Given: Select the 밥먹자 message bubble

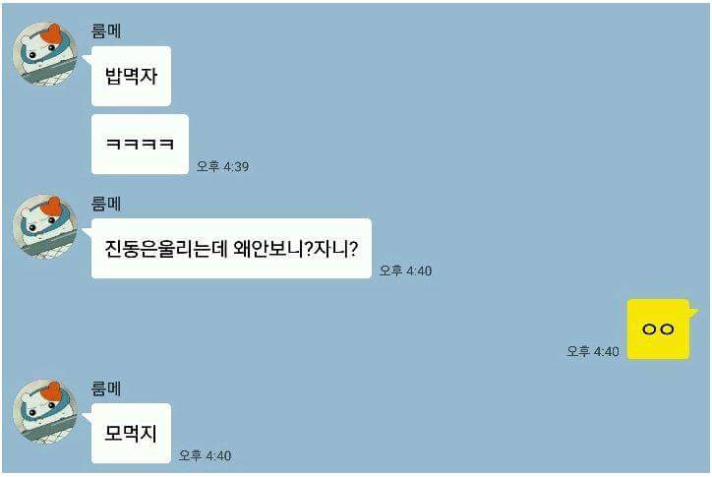Looking at the screenshot, I should 131,76.
